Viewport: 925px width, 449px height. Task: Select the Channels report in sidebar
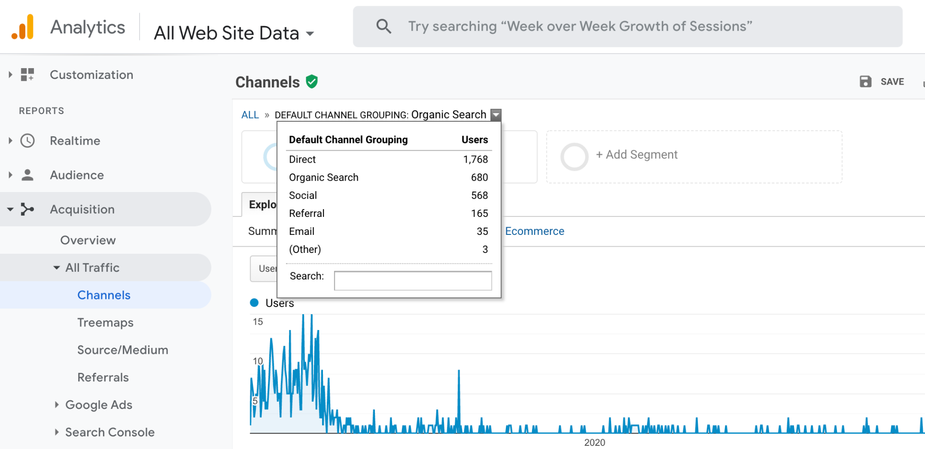click(x=104, y=295)
